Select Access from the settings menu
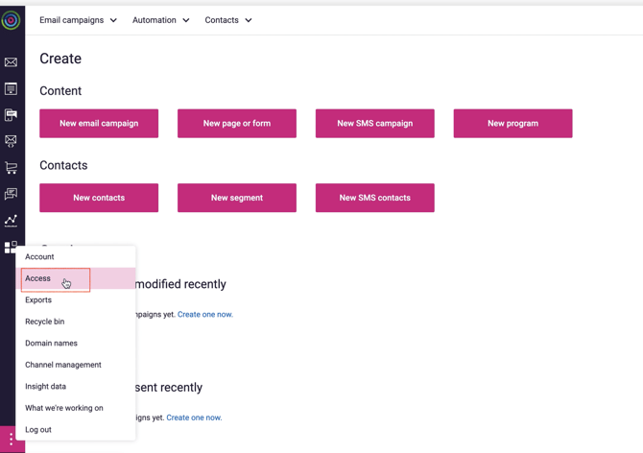Image resolution: width=643 pixels, height=453 pixels. pyautogui.click(x=38, y=278)
